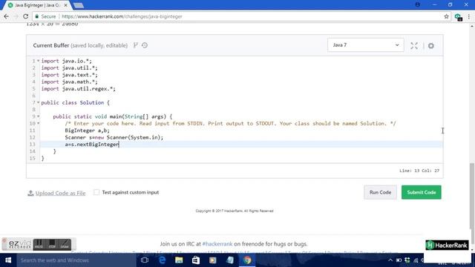The image size is (475, 267).
Task: Open the Chrome profile icon
Action: [x=418, y=4]
